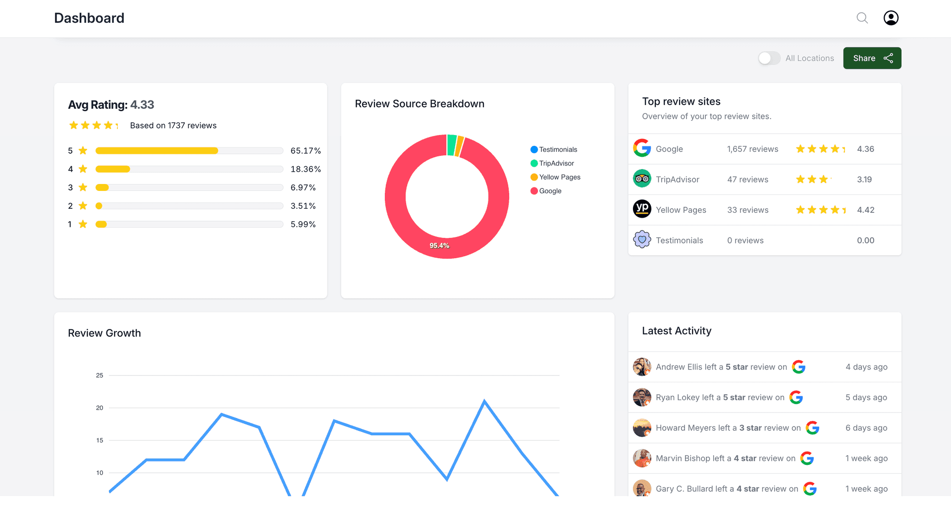Click Google icon in Ryan Lokey activity row
The width and height of the screenshot is (951, 506).
[796, 397]
